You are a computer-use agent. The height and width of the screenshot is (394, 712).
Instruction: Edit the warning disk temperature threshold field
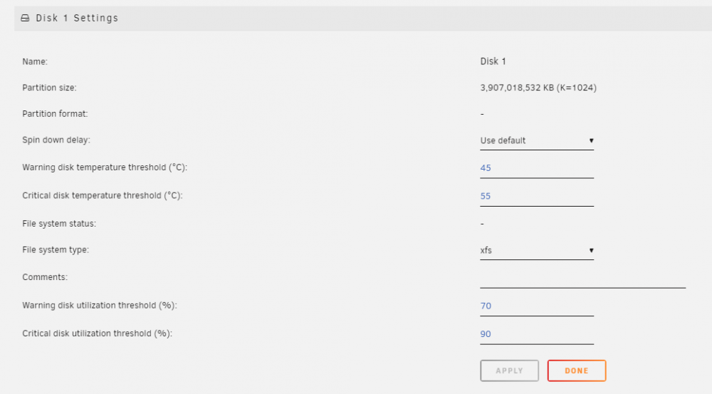[x=537, y=168]
